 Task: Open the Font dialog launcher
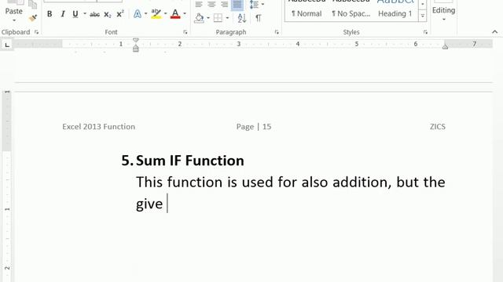click(x=185, y=32)
